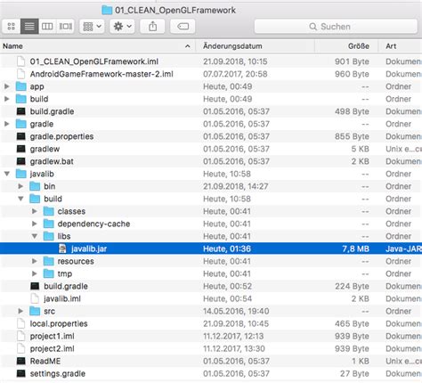Click the gradle.properties file icon

[20, 136]
